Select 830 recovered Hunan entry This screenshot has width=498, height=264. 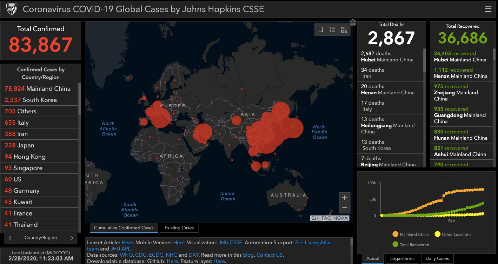coord(462,135)
